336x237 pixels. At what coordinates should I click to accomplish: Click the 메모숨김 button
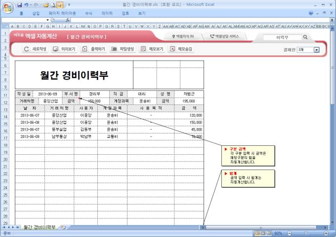[x=181, y=49]
